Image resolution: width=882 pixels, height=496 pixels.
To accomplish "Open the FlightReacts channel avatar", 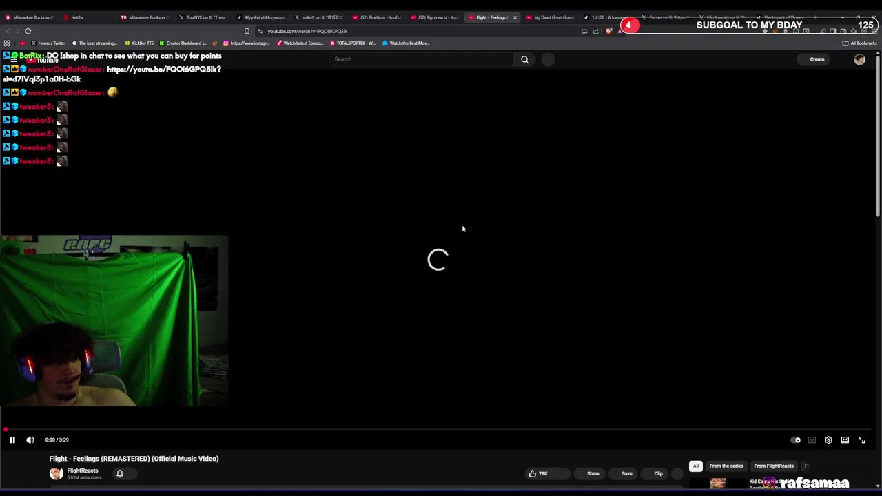I will [56, 473].
